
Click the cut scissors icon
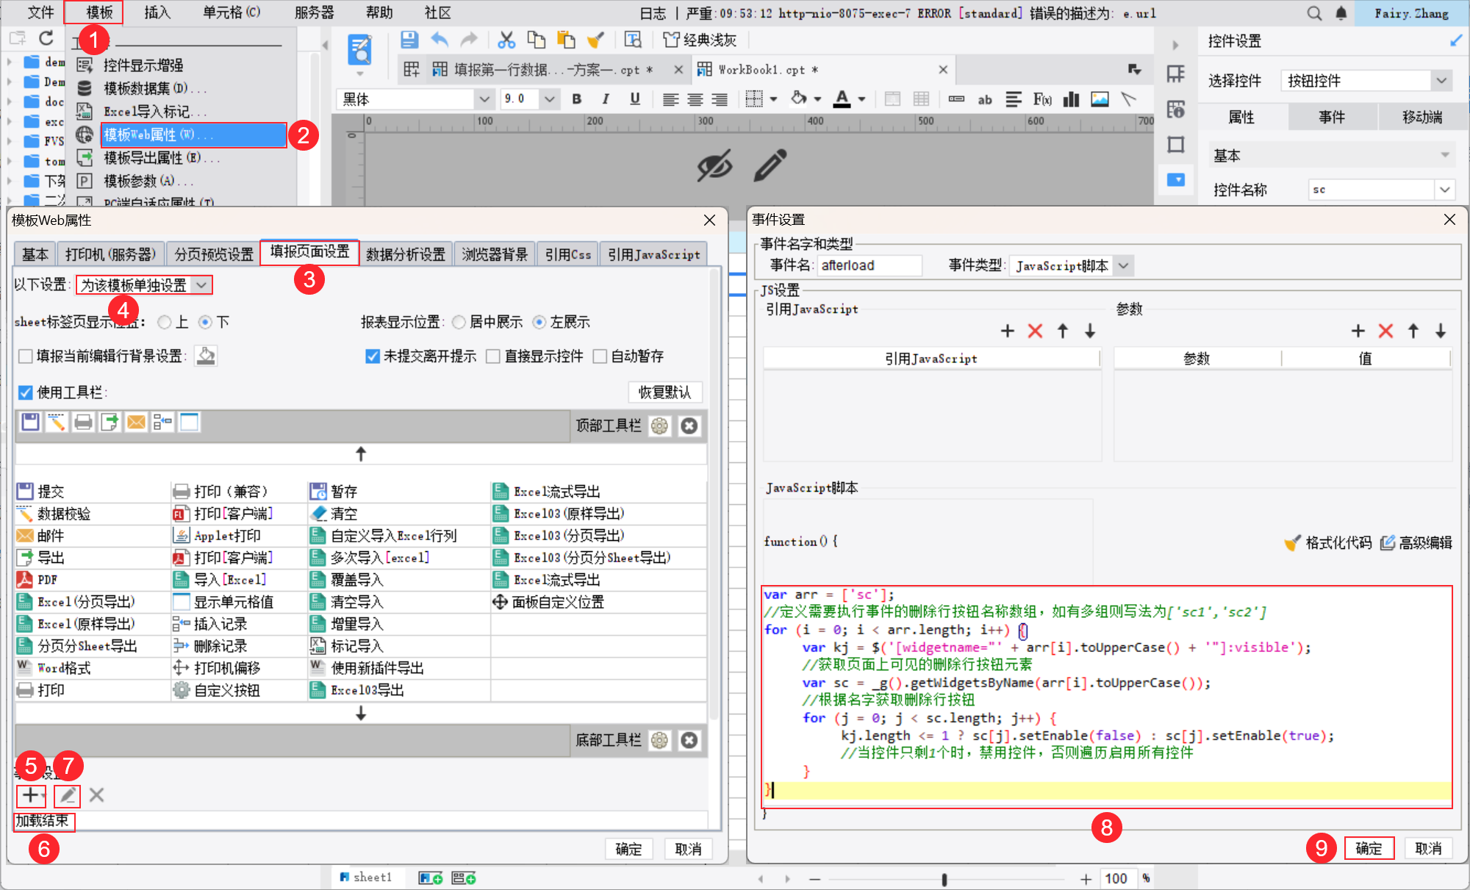[x=506, y=40]
